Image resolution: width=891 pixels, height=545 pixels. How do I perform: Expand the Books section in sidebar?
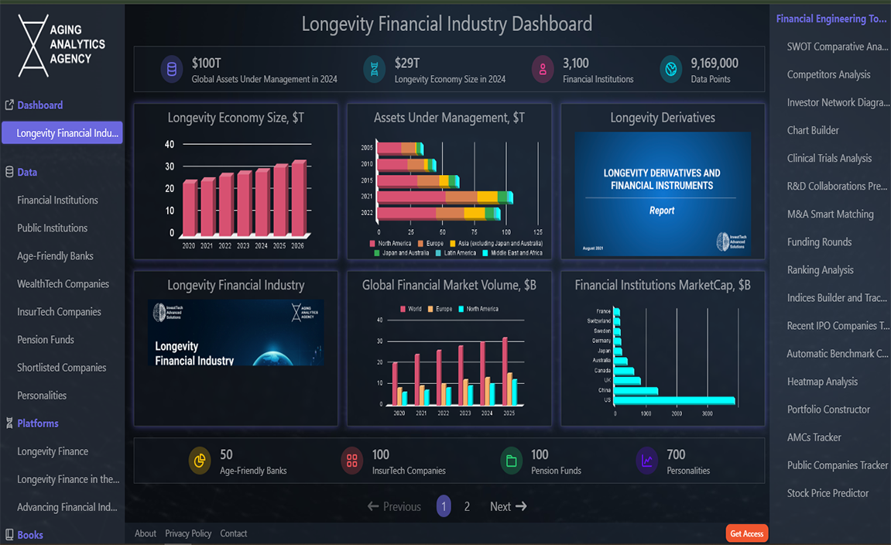(29, 535)
